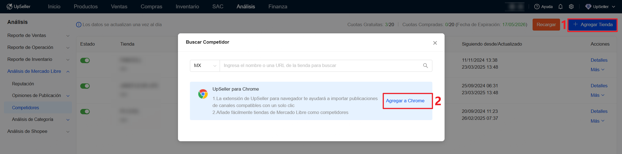Click the Tienda column header
The width and height of the screenshot is (622, 154).
(x=127, y=44)
